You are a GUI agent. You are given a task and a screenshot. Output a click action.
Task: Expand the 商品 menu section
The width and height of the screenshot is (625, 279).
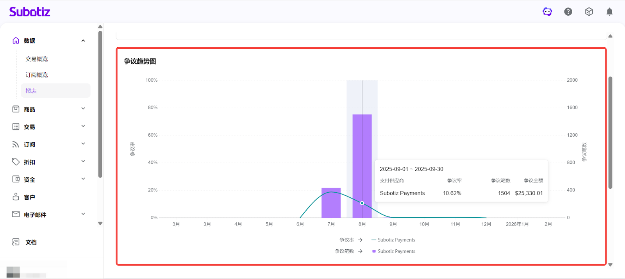83,109
